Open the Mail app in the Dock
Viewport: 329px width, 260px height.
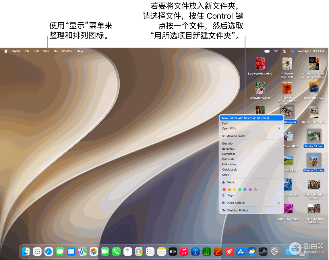[71, 251]
